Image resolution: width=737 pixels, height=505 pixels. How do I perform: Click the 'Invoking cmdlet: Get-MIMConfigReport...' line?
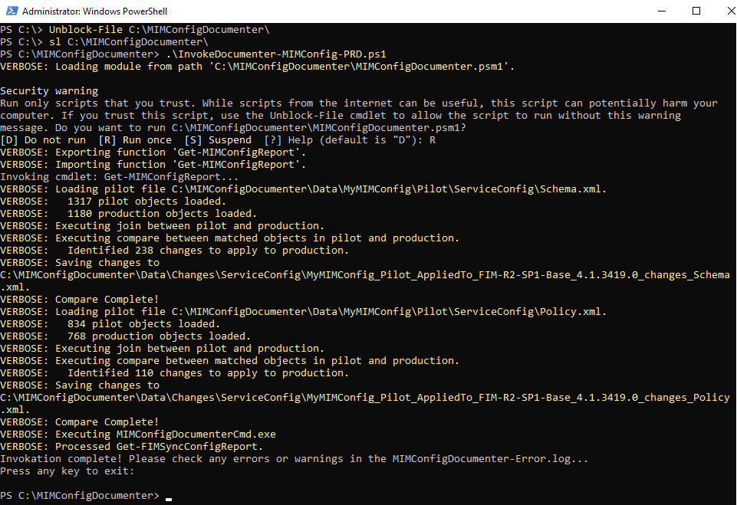click(x=120, y=176)
